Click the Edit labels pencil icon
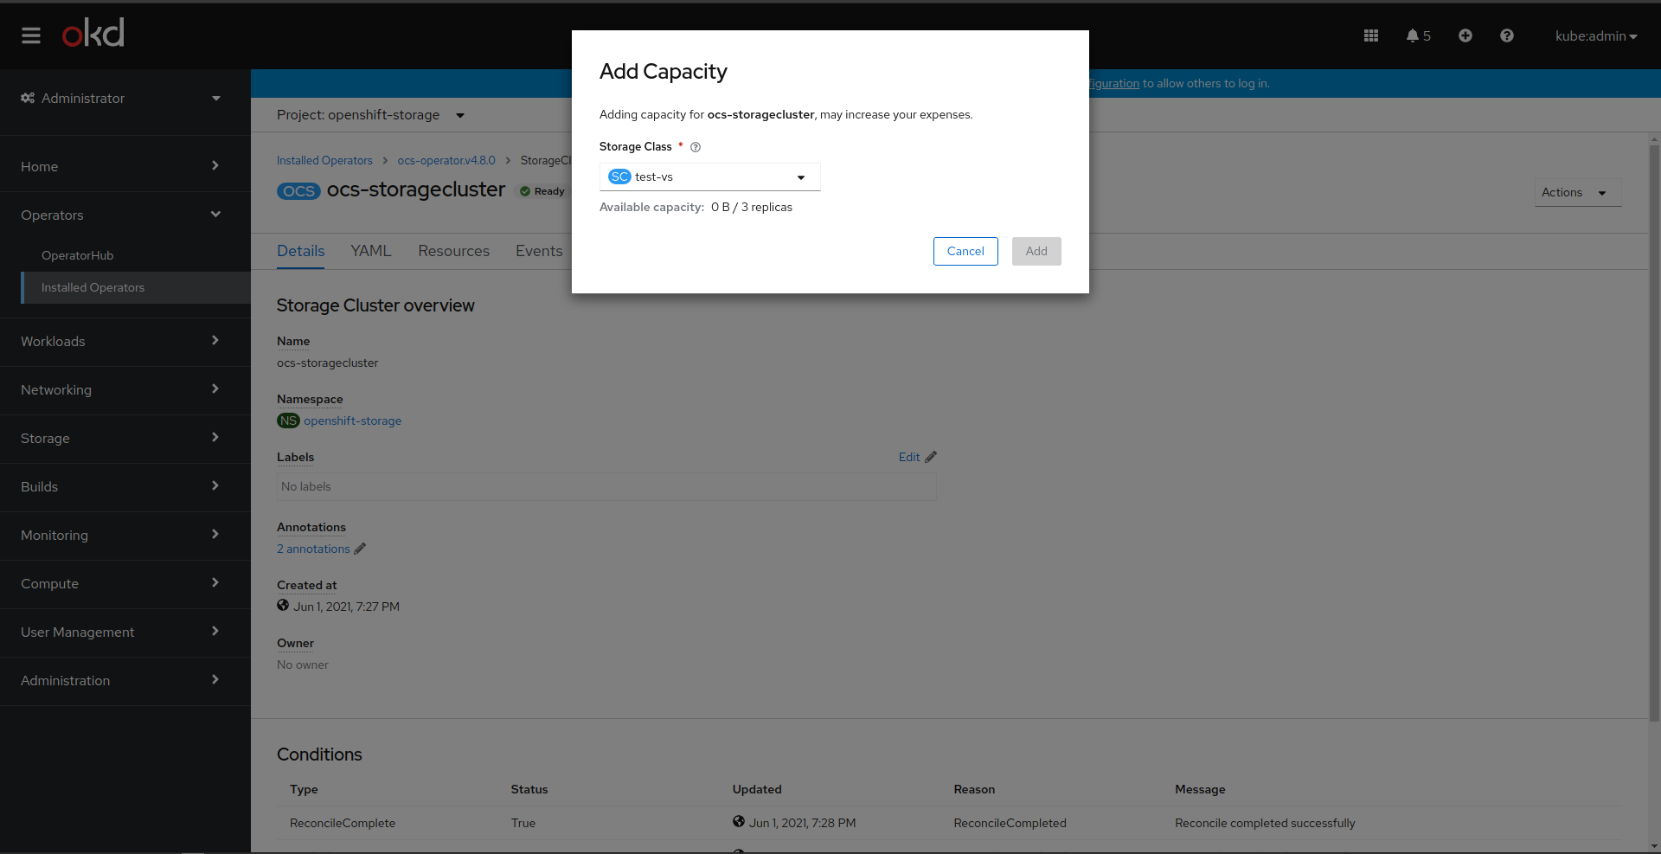 [x=931, y=457]
